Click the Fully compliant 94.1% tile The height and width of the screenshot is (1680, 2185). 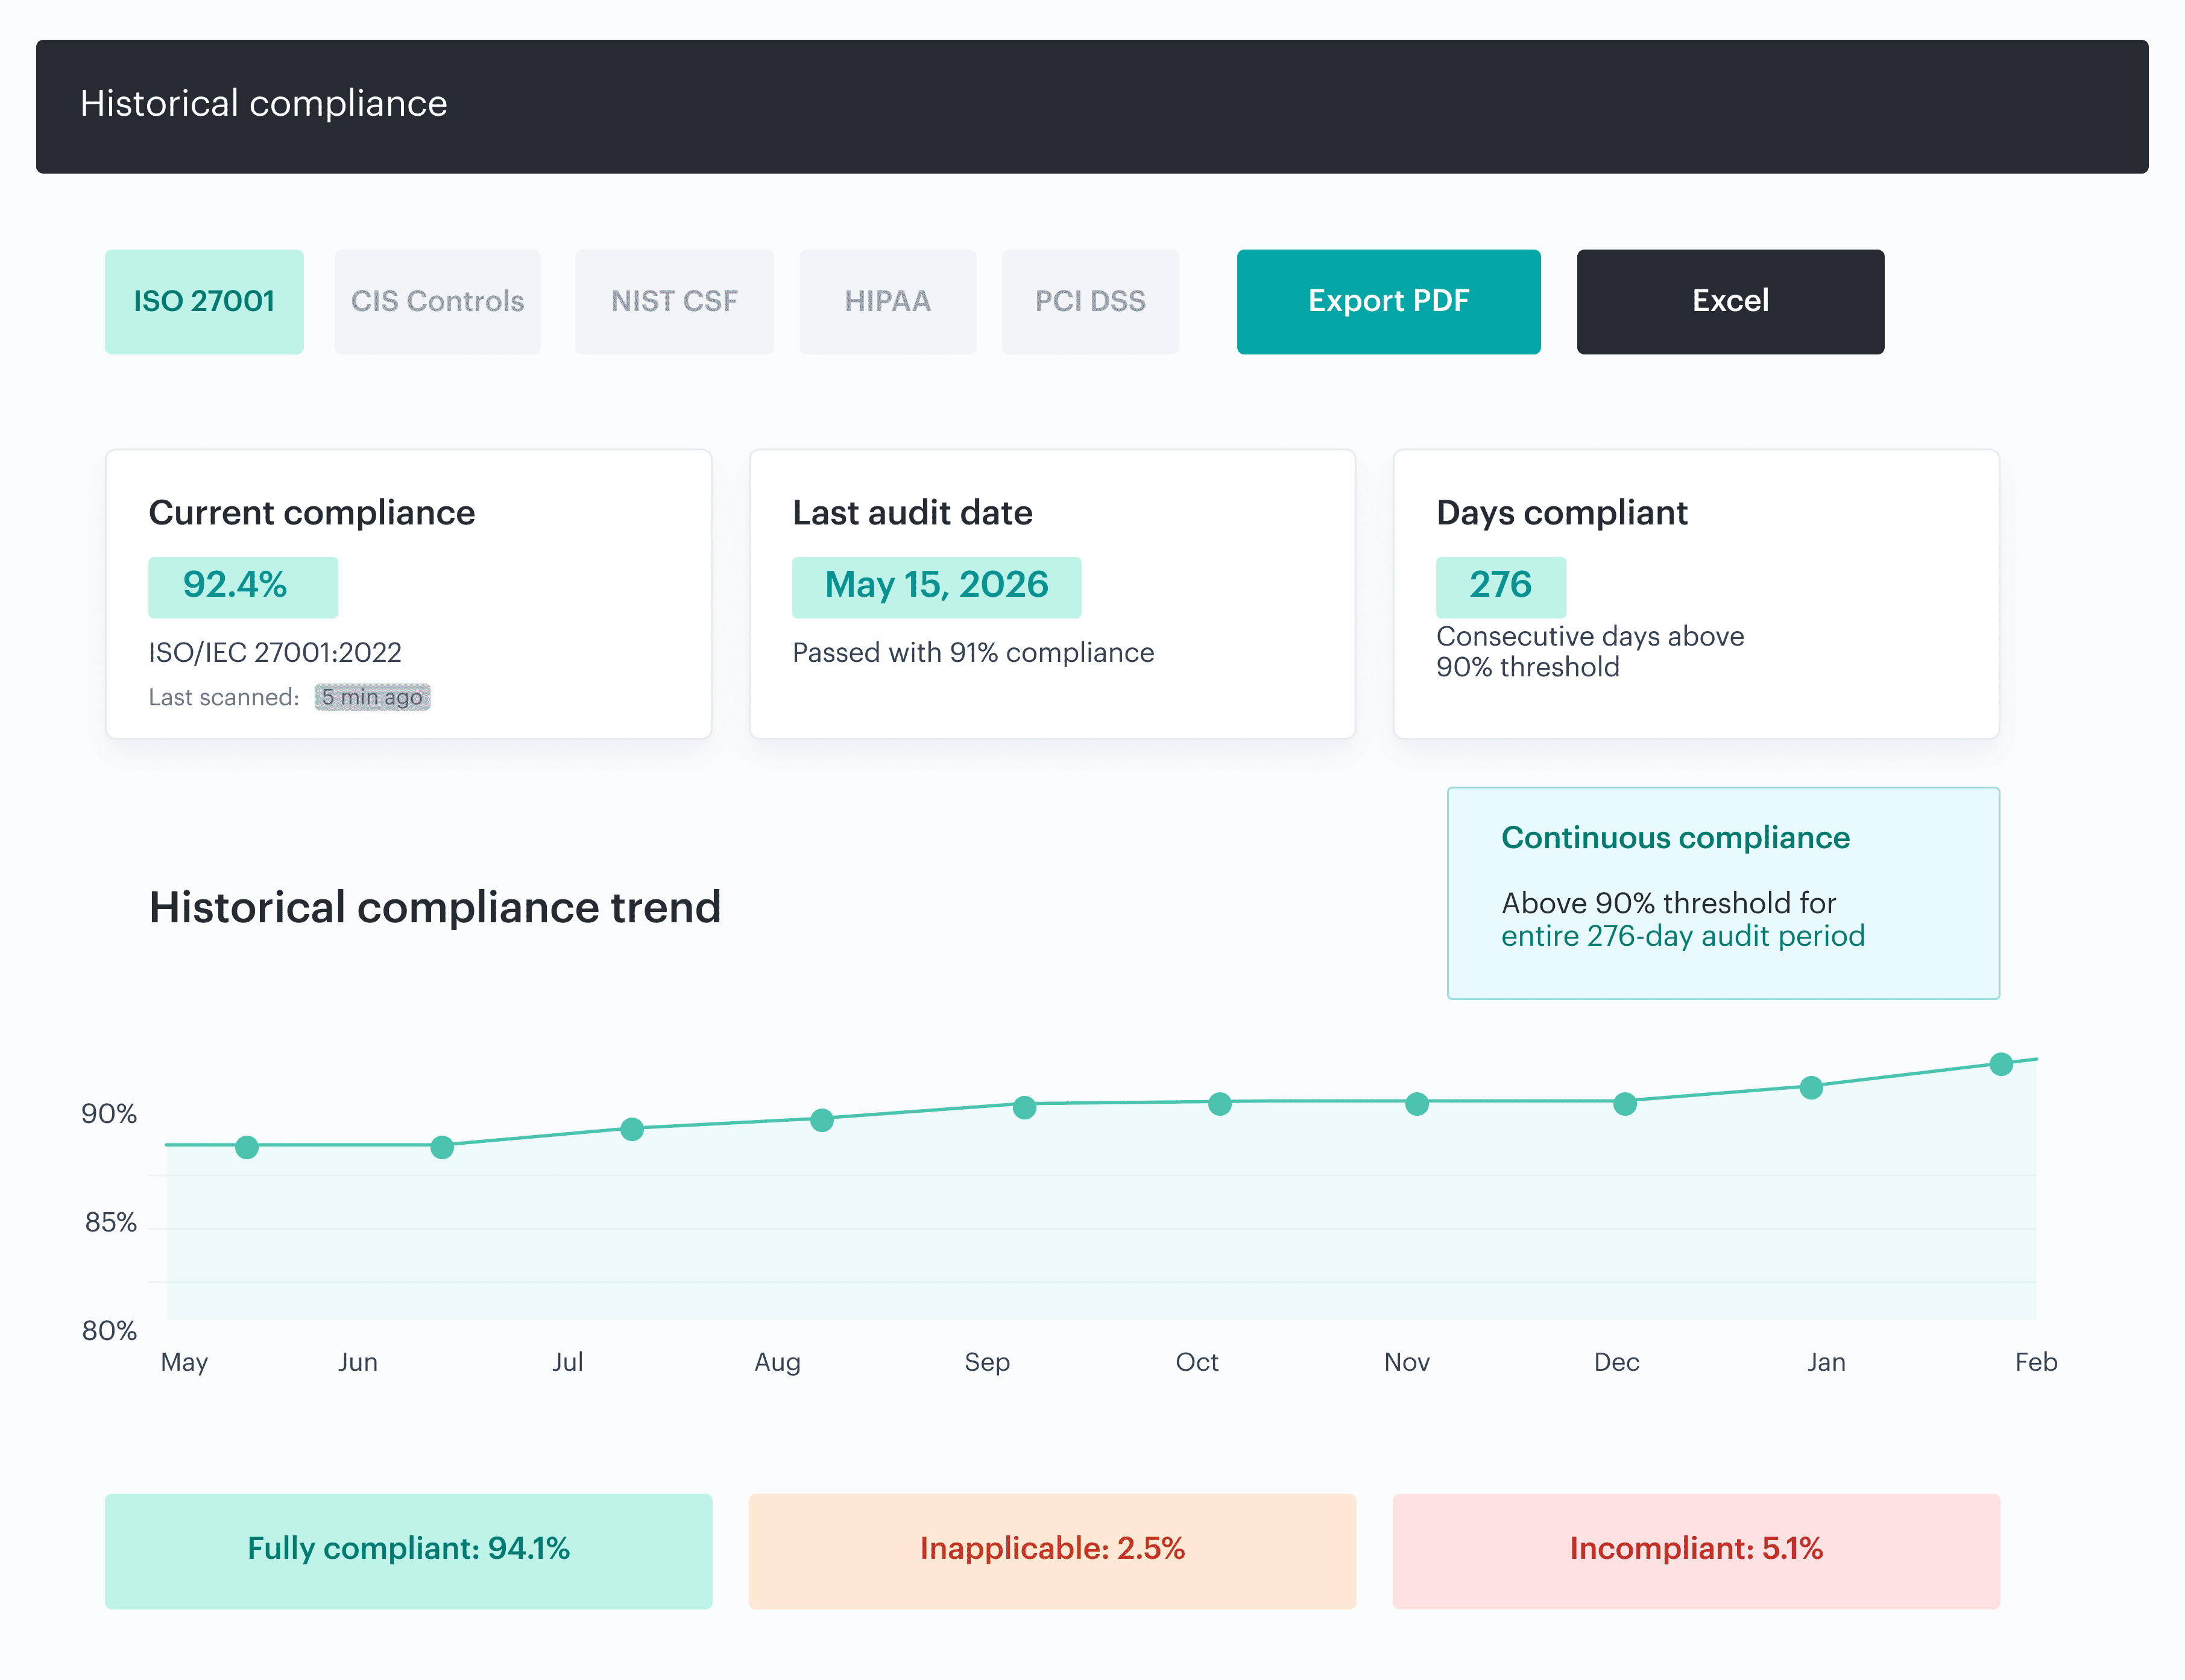tap(408, 1550)
